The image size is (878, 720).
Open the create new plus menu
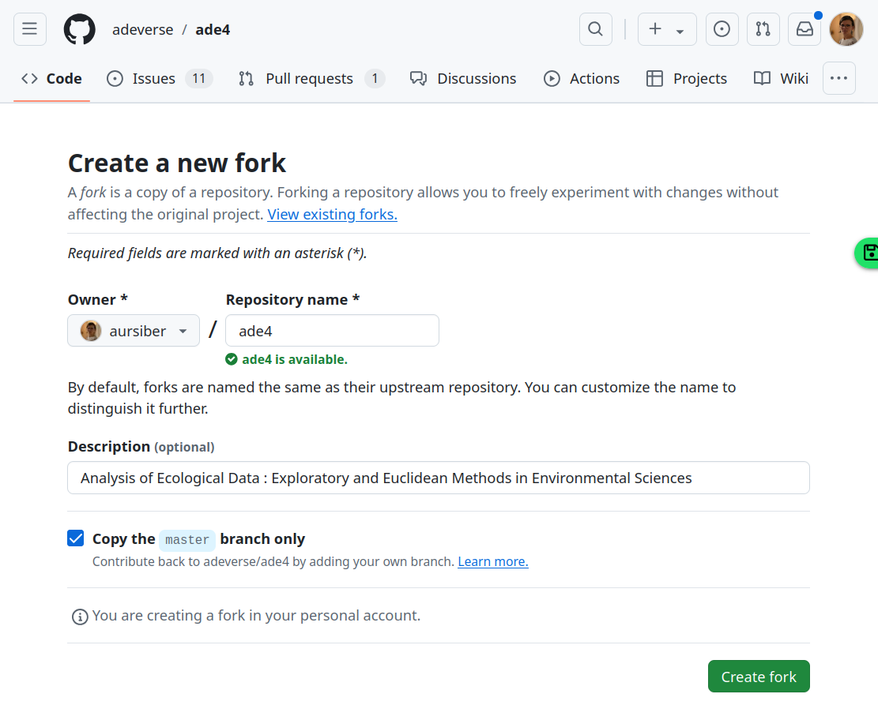[667, 29]
